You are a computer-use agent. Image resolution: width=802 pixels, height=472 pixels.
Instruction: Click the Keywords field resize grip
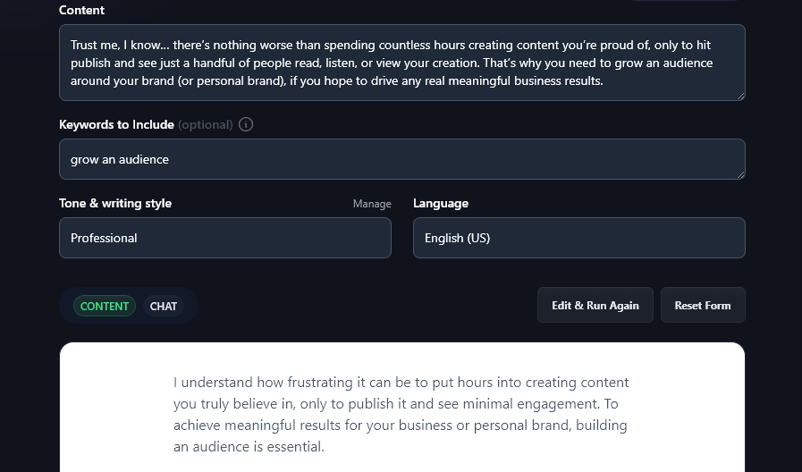coord(739,173)
